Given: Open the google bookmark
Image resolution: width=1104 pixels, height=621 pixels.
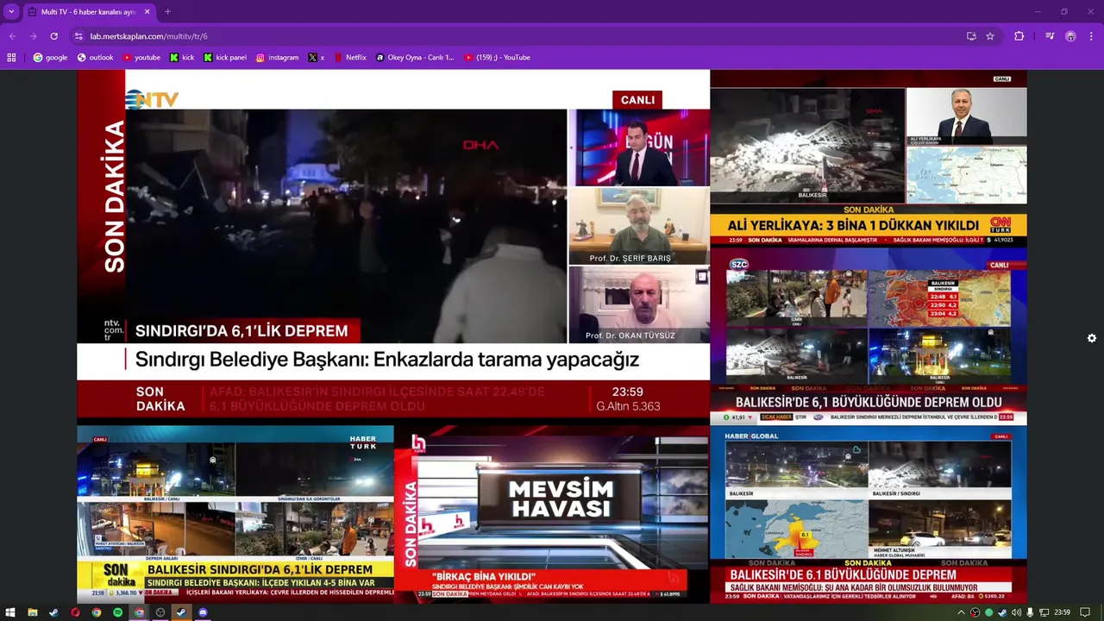Looking at the screenshot, I should [x=50, y=58].
